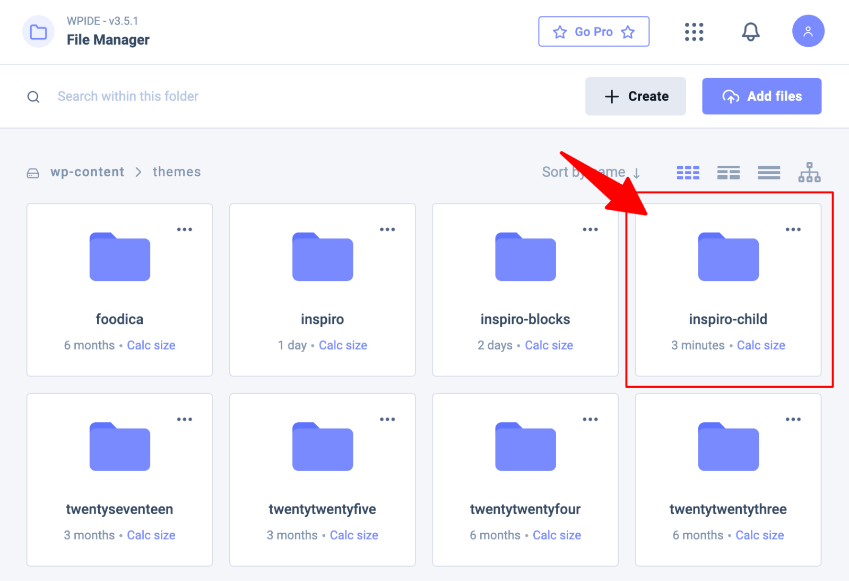Click the notifications bell icon
Screen dimensions: 849x581
tap(750, 32)
